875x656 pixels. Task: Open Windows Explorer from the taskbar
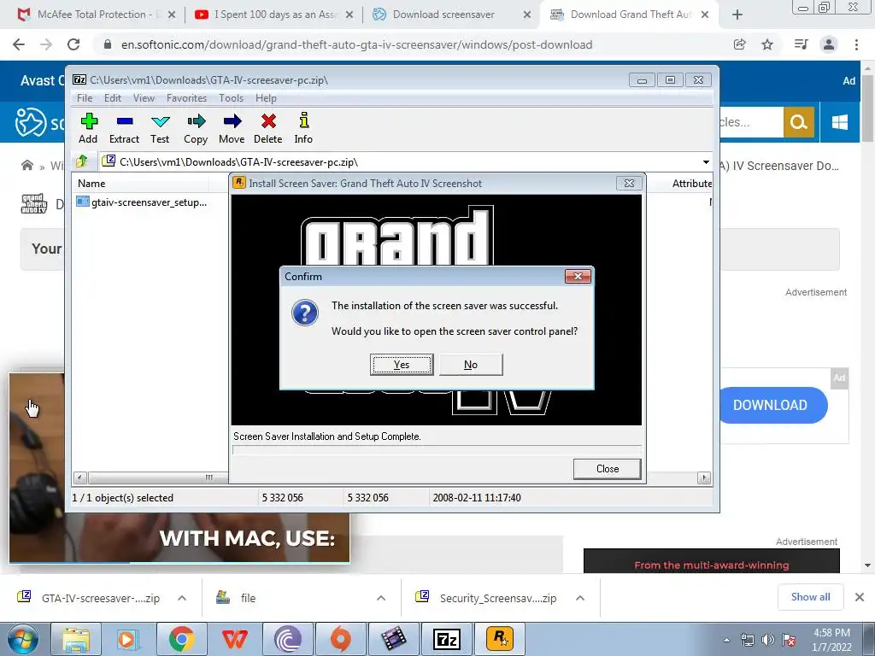tap(76, 639)
